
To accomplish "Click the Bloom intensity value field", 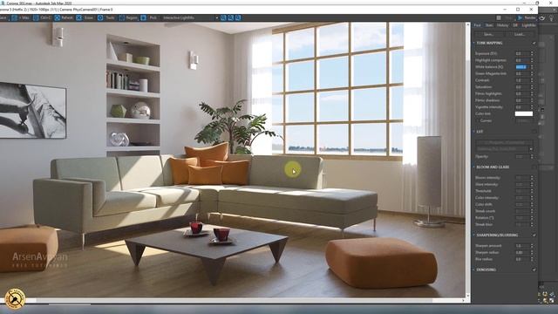I will [521, 178].
